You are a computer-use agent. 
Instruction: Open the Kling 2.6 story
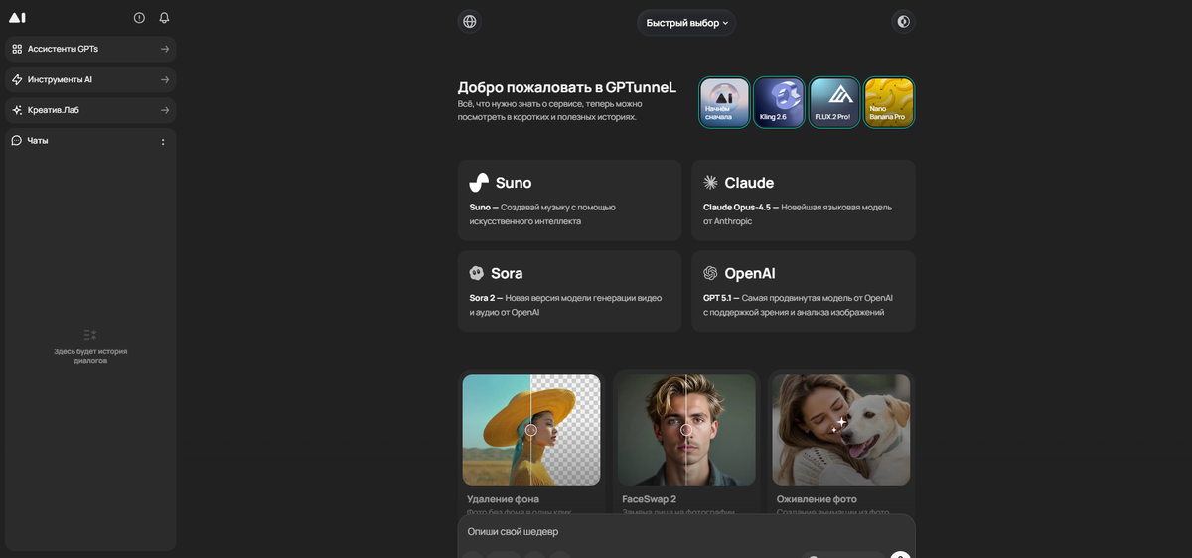(779, 103)
